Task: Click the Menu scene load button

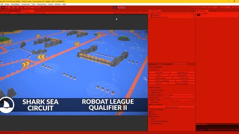Action: (159, 75)
